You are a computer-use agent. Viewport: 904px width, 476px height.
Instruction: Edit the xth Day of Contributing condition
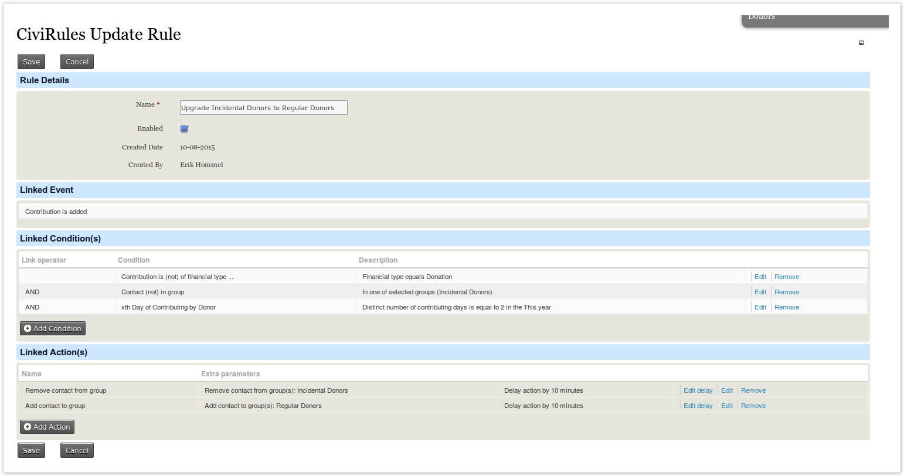coord(760,307)
